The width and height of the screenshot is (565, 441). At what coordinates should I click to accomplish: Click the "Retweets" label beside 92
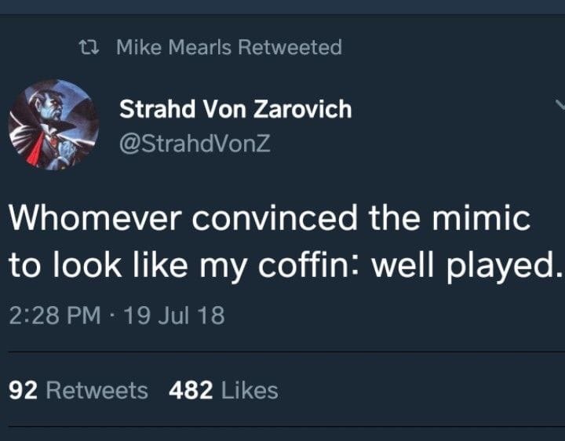click(x=97, y=390)
